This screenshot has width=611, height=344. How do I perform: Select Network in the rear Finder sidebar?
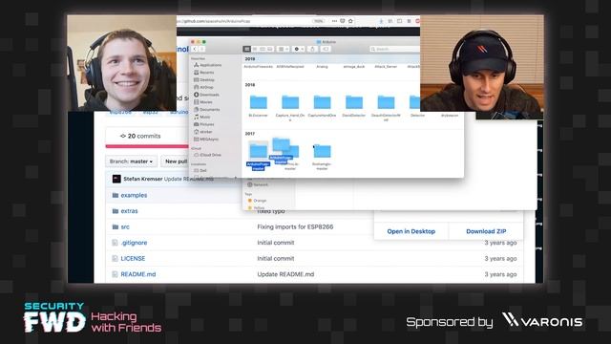tap(258, 184)
